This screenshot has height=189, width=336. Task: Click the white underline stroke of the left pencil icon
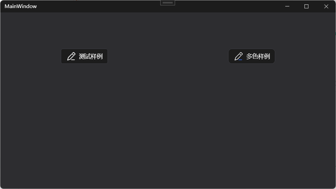pyautogui.click(x=73, y=60)
